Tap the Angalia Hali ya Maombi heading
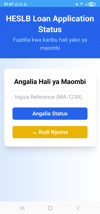The width and height of the screenshot is (100, 214). 50,82
